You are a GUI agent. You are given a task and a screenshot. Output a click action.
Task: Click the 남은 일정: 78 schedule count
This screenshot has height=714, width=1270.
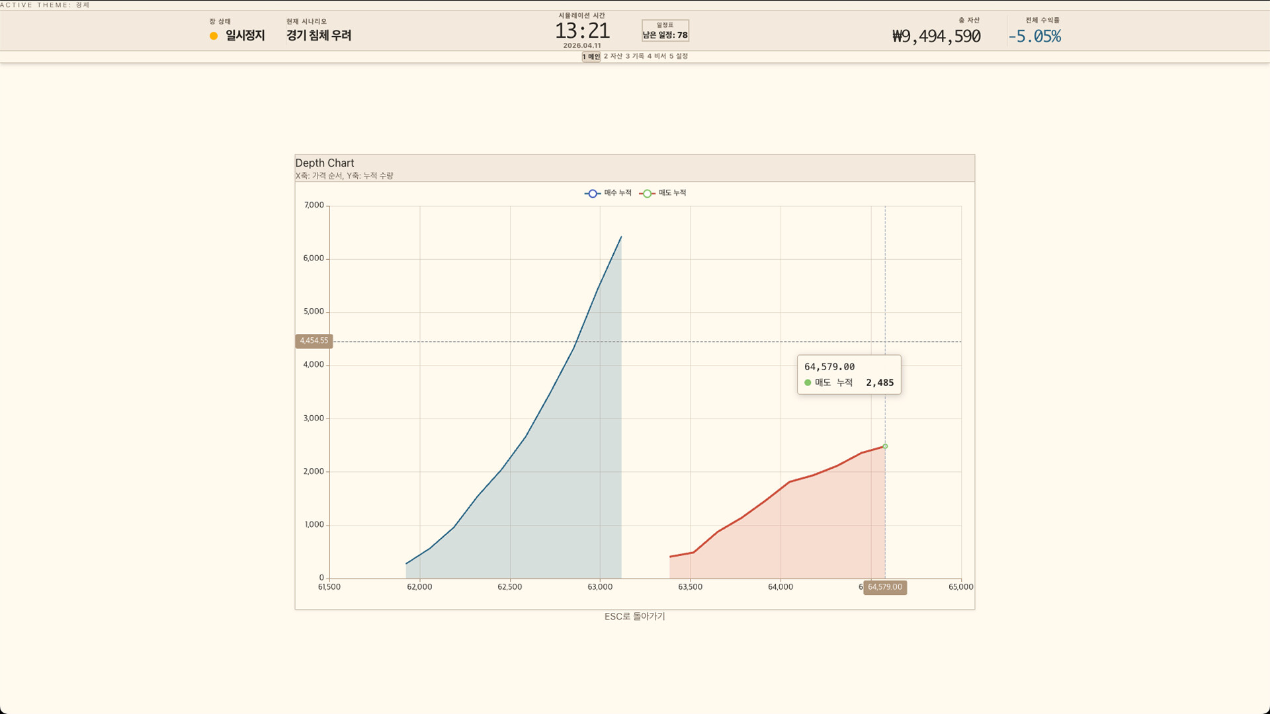(665, 34)
